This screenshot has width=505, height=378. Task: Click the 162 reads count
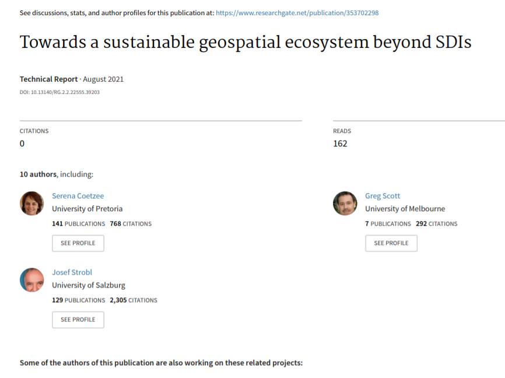(340, 143)
